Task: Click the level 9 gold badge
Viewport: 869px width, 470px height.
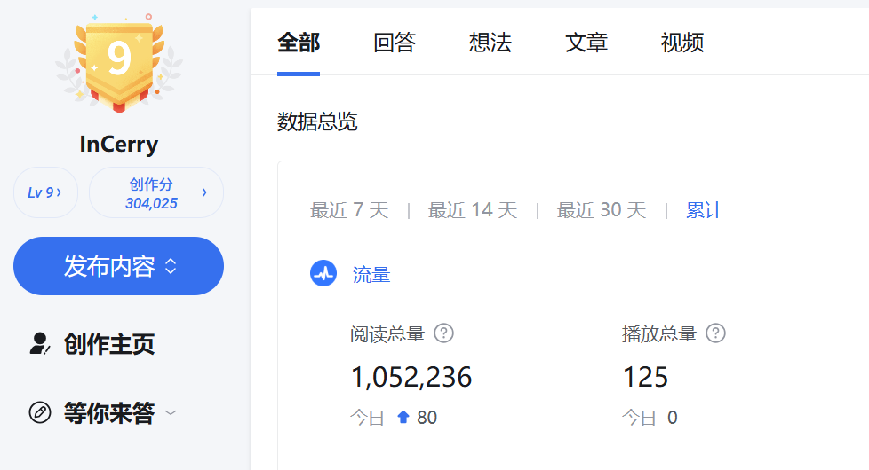Action: pos(119,63)
